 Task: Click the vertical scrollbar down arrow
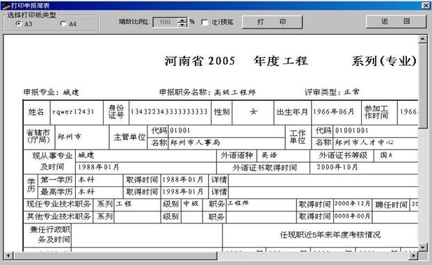pyautogui.click(x=422, y=247)
